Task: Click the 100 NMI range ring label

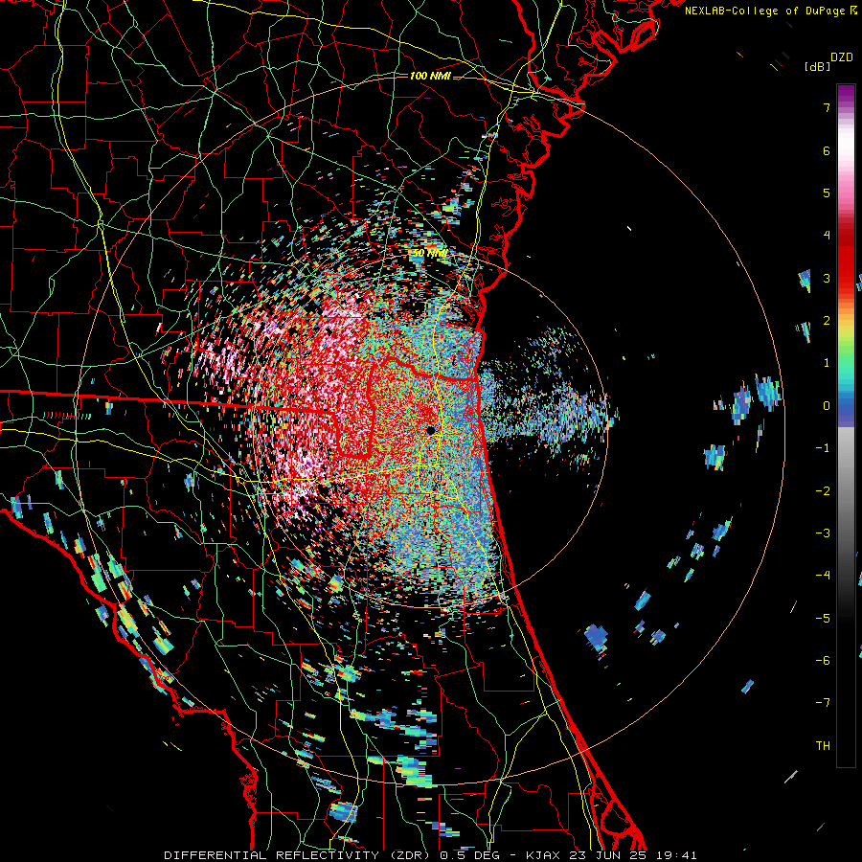Action: pyautogui.click(x=430, y=76)
